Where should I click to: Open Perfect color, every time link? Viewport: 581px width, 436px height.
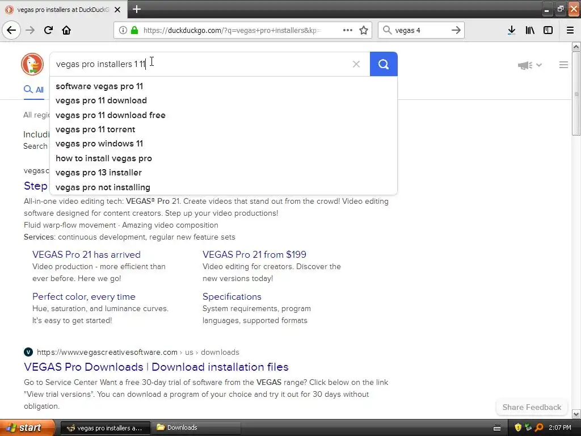click(84, 296)
